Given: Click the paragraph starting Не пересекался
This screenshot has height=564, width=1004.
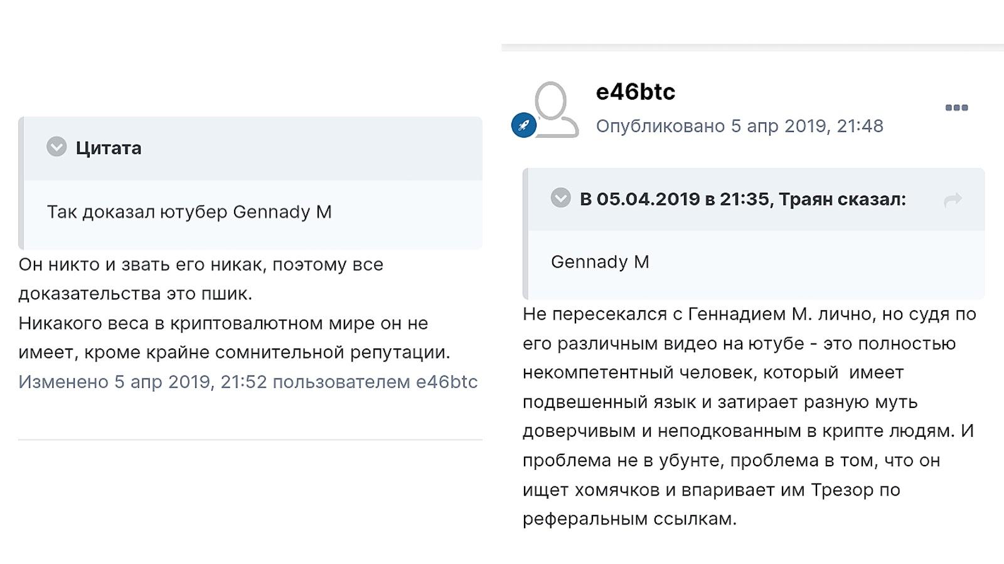Looking at the screenshot, I should (x=749, y=416).
